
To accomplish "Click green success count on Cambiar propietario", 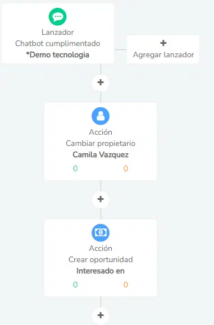I will 75,168.
